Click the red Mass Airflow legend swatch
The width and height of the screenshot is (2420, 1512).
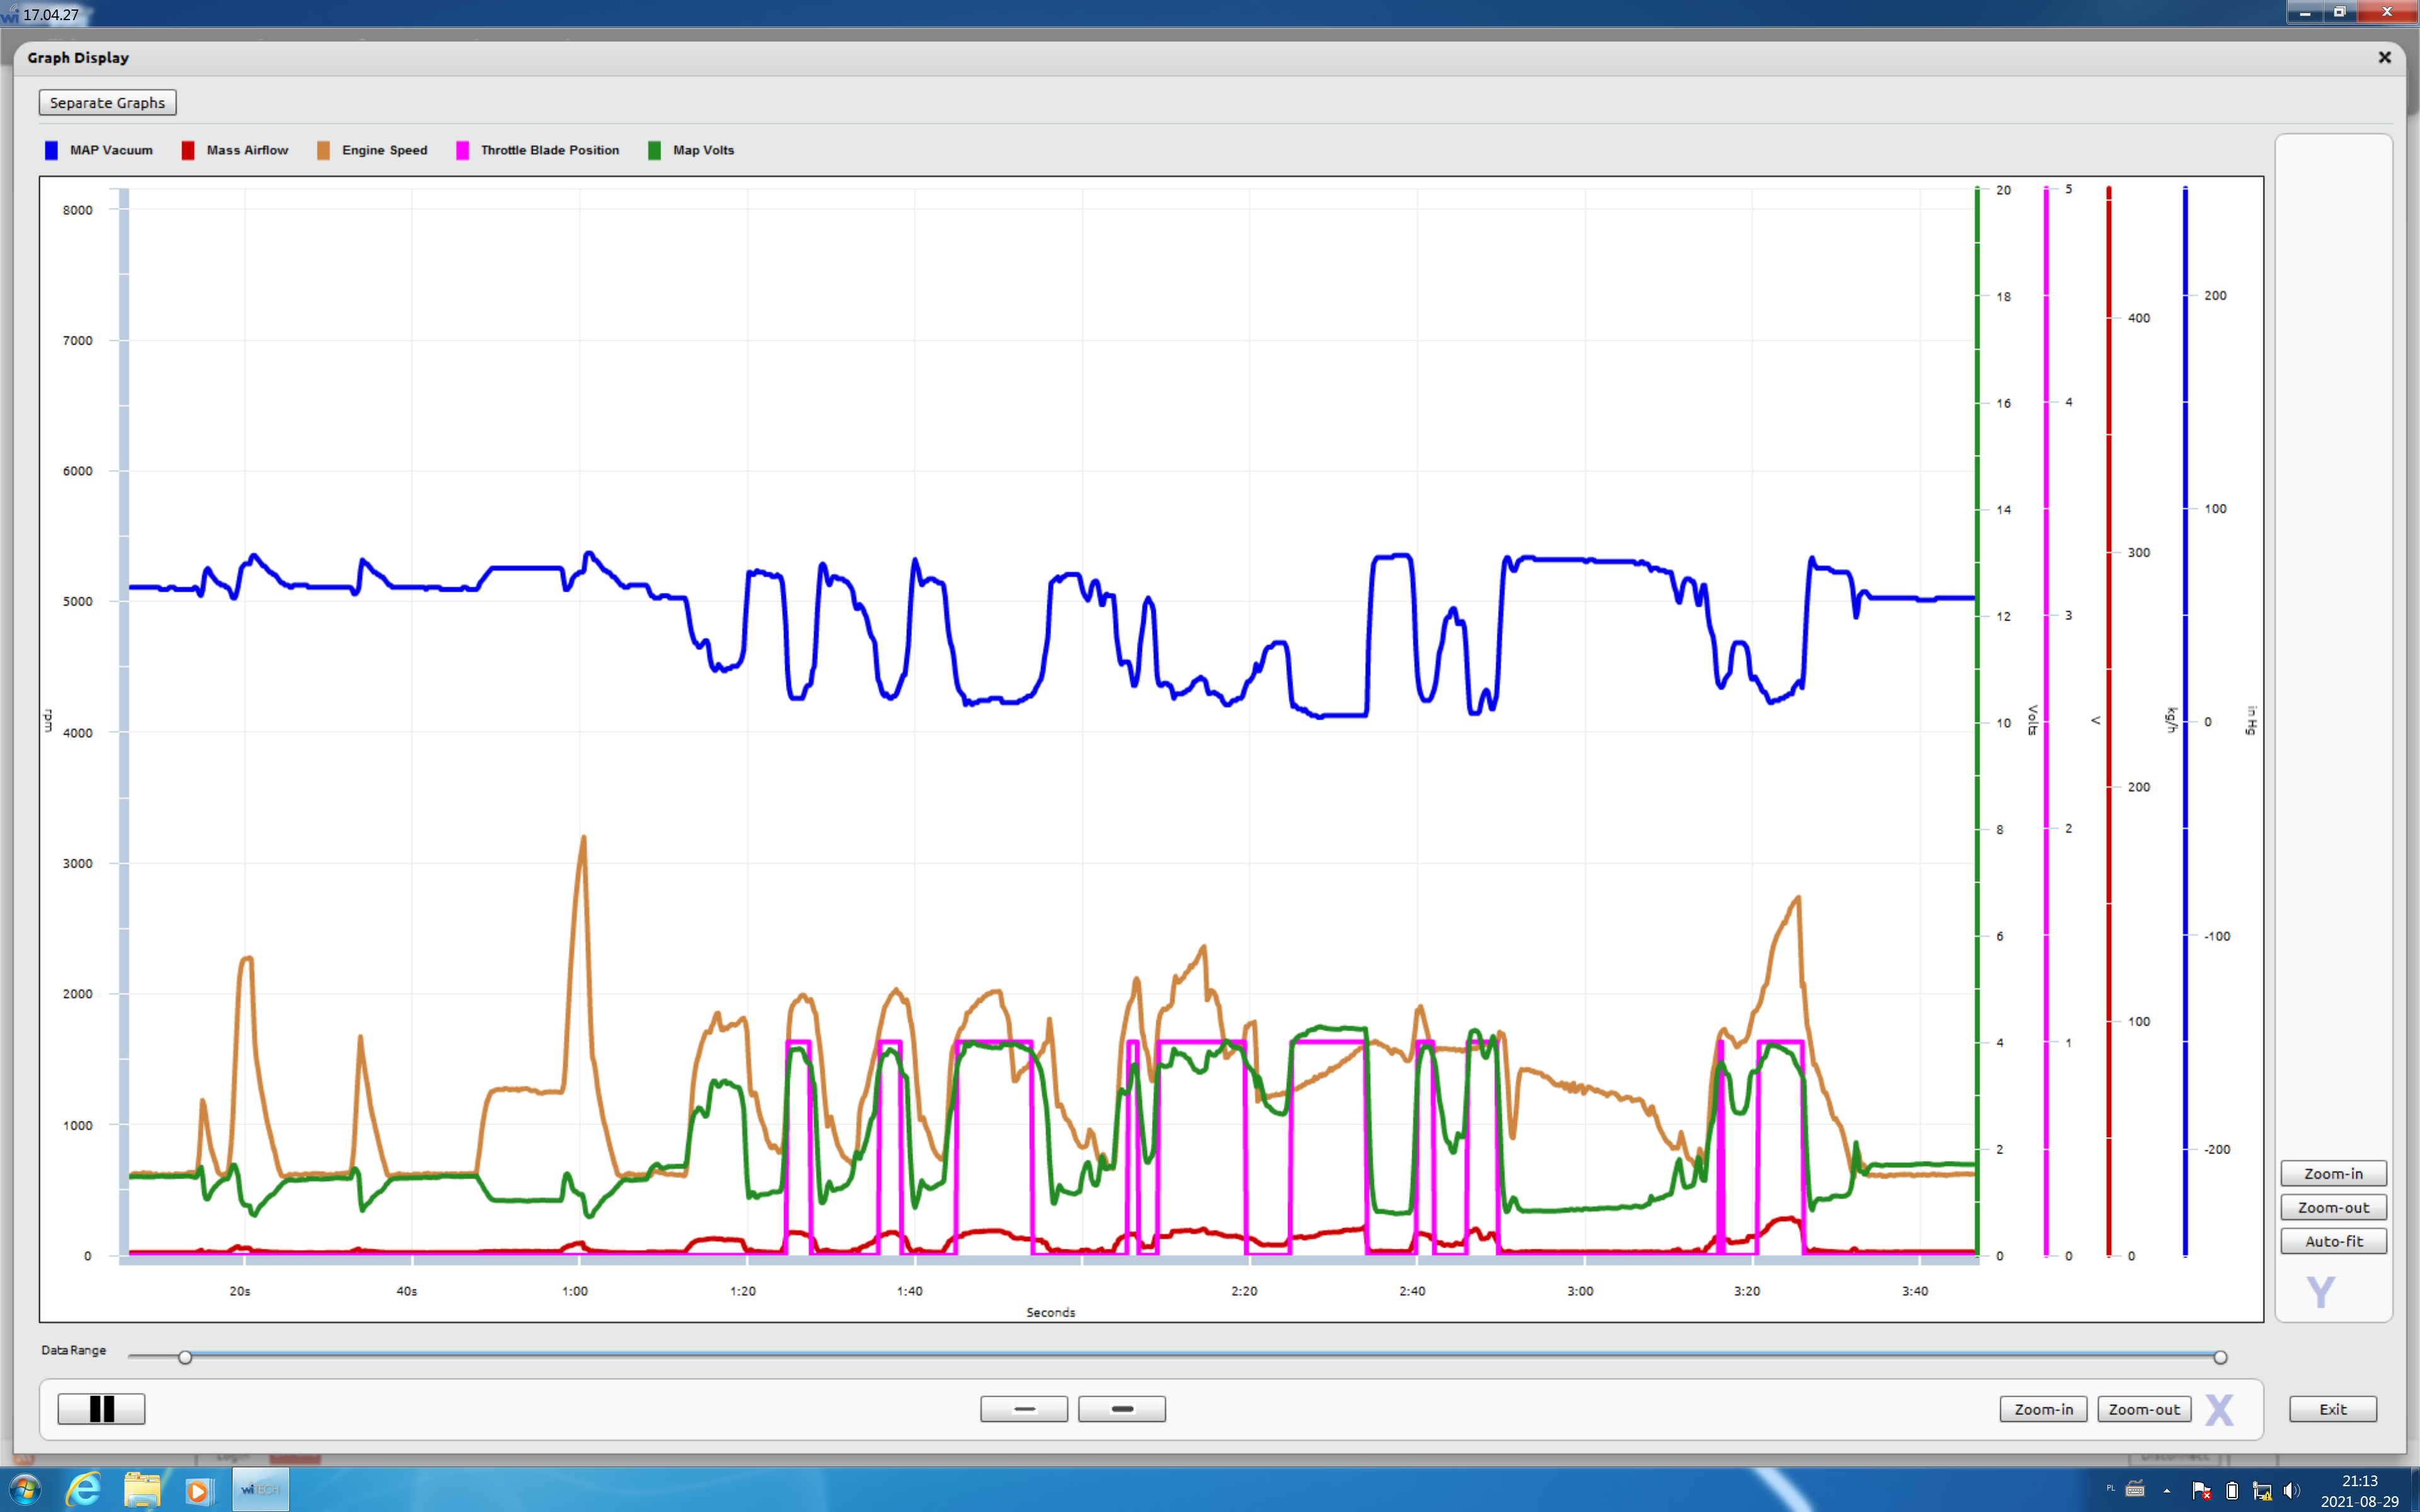(x=188, y=150)
